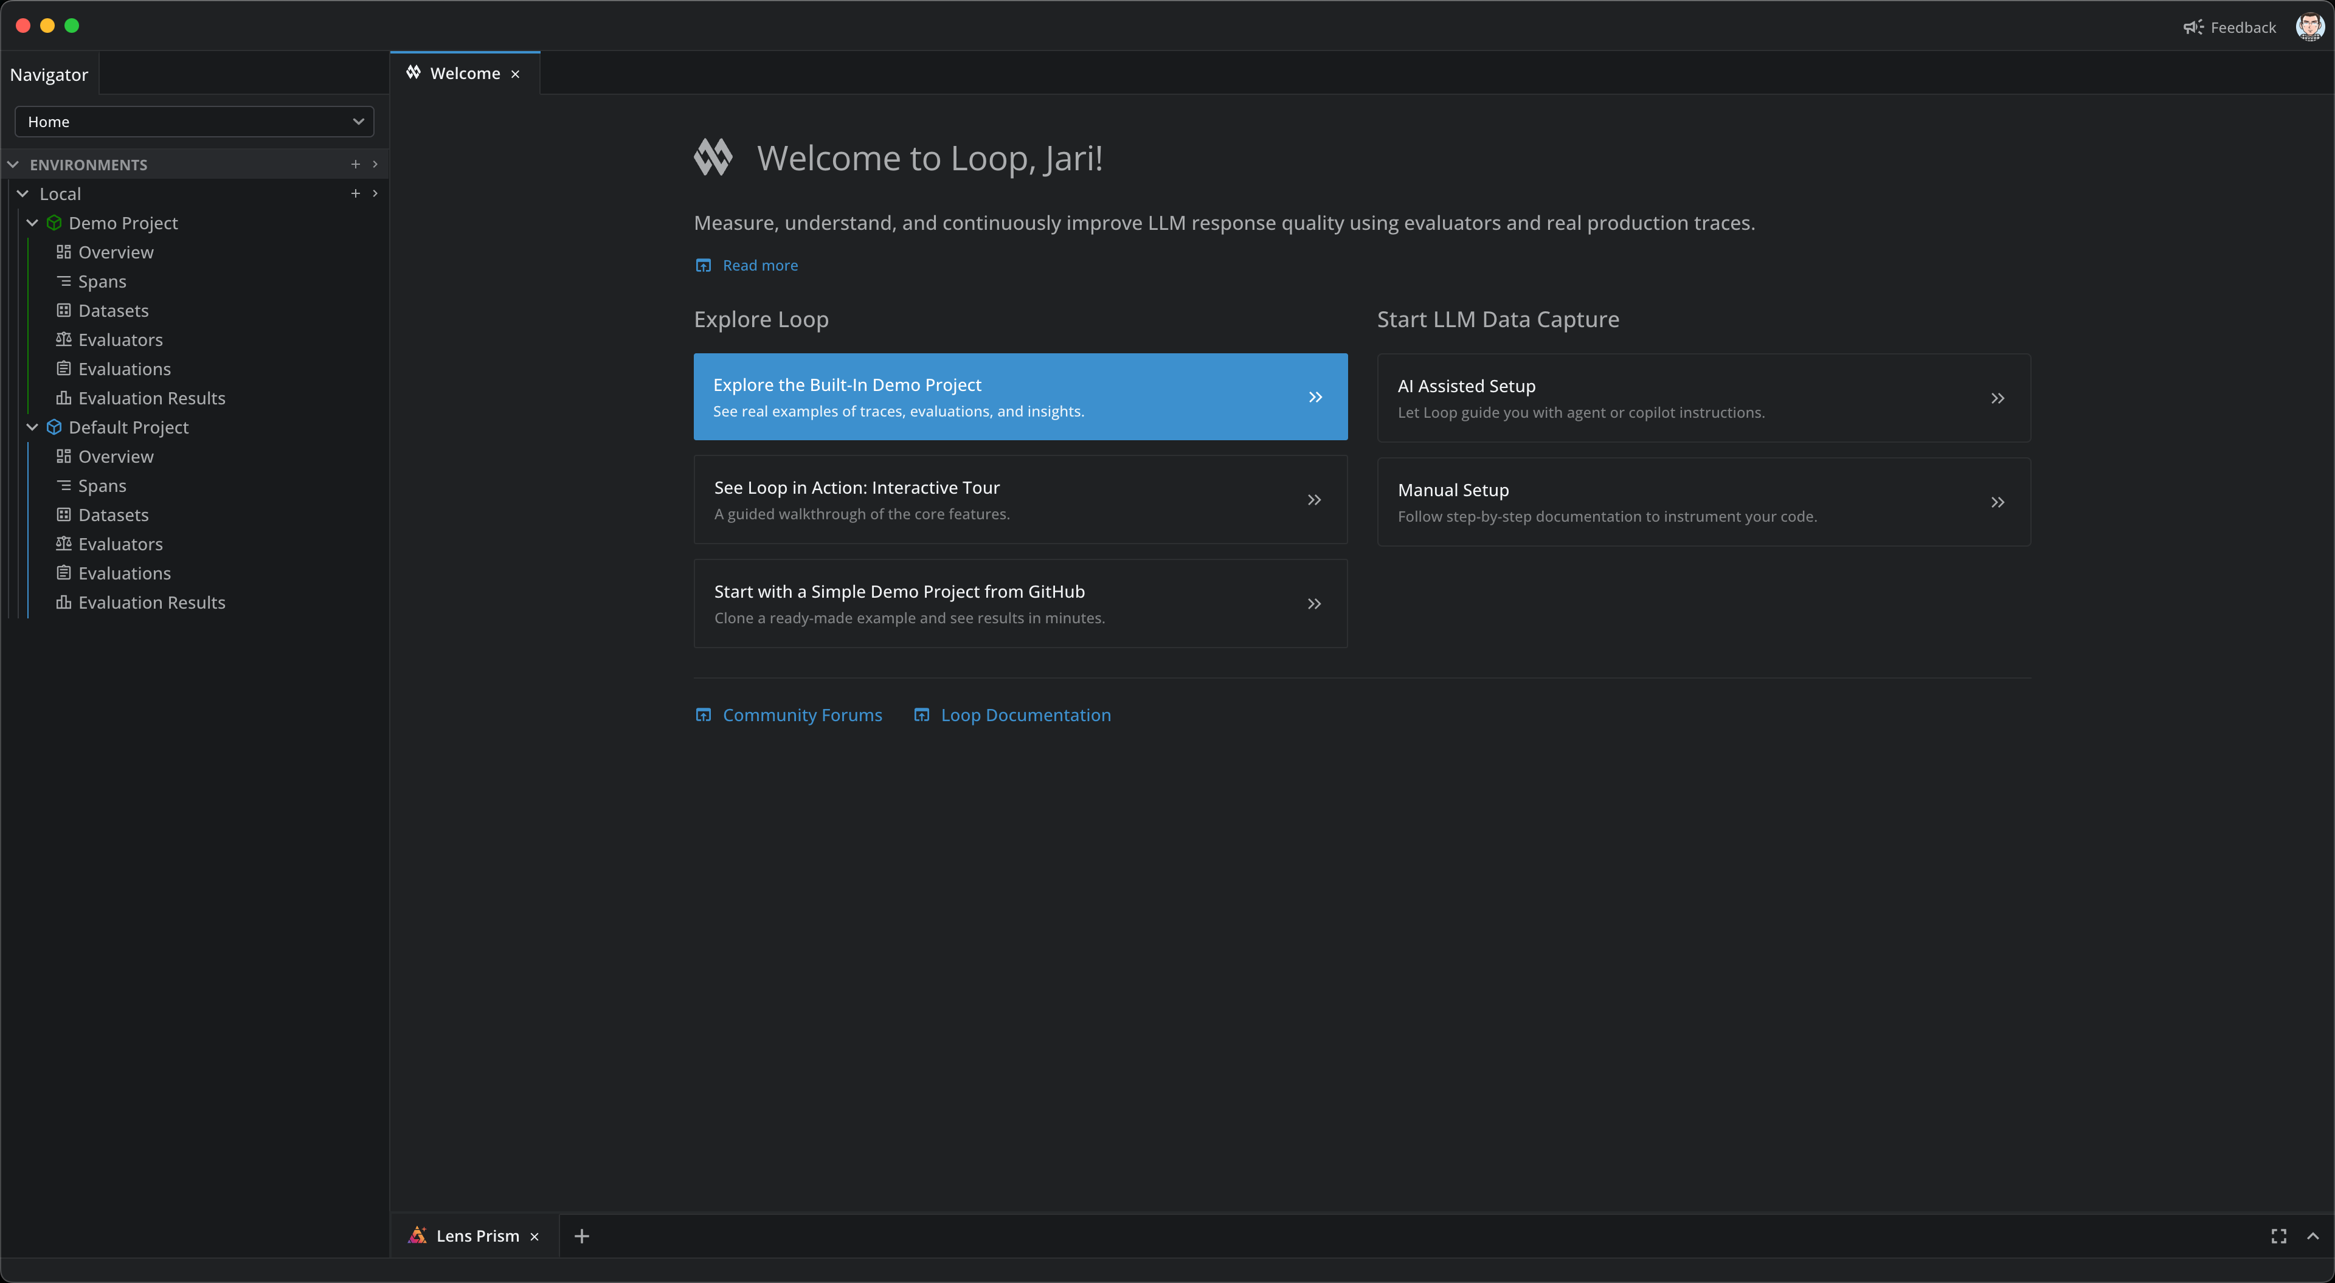The height and width of the screenshot is (1283, 2335).
Task: Open the Loop Documentation link
Action: point(1024,716)
